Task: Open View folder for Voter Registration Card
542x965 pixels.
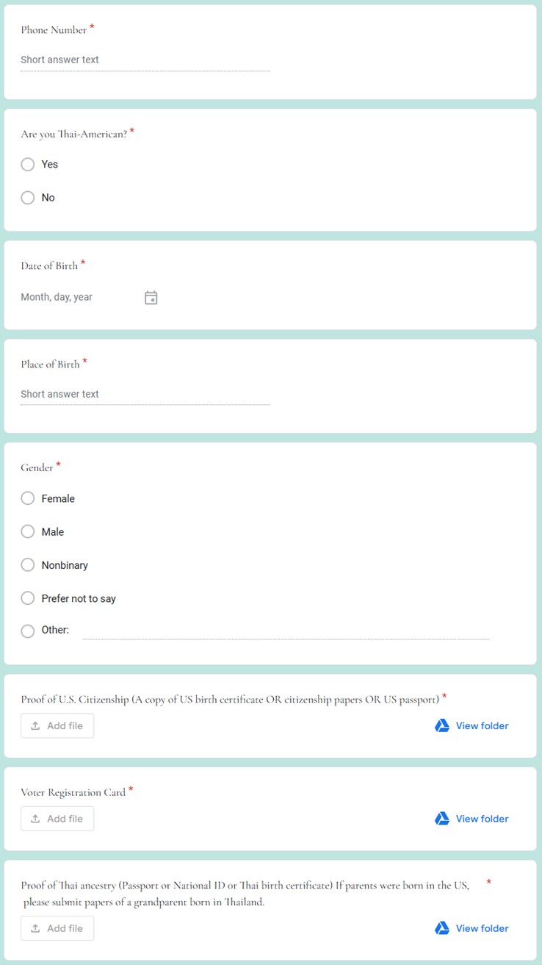Action: (481, 818)
